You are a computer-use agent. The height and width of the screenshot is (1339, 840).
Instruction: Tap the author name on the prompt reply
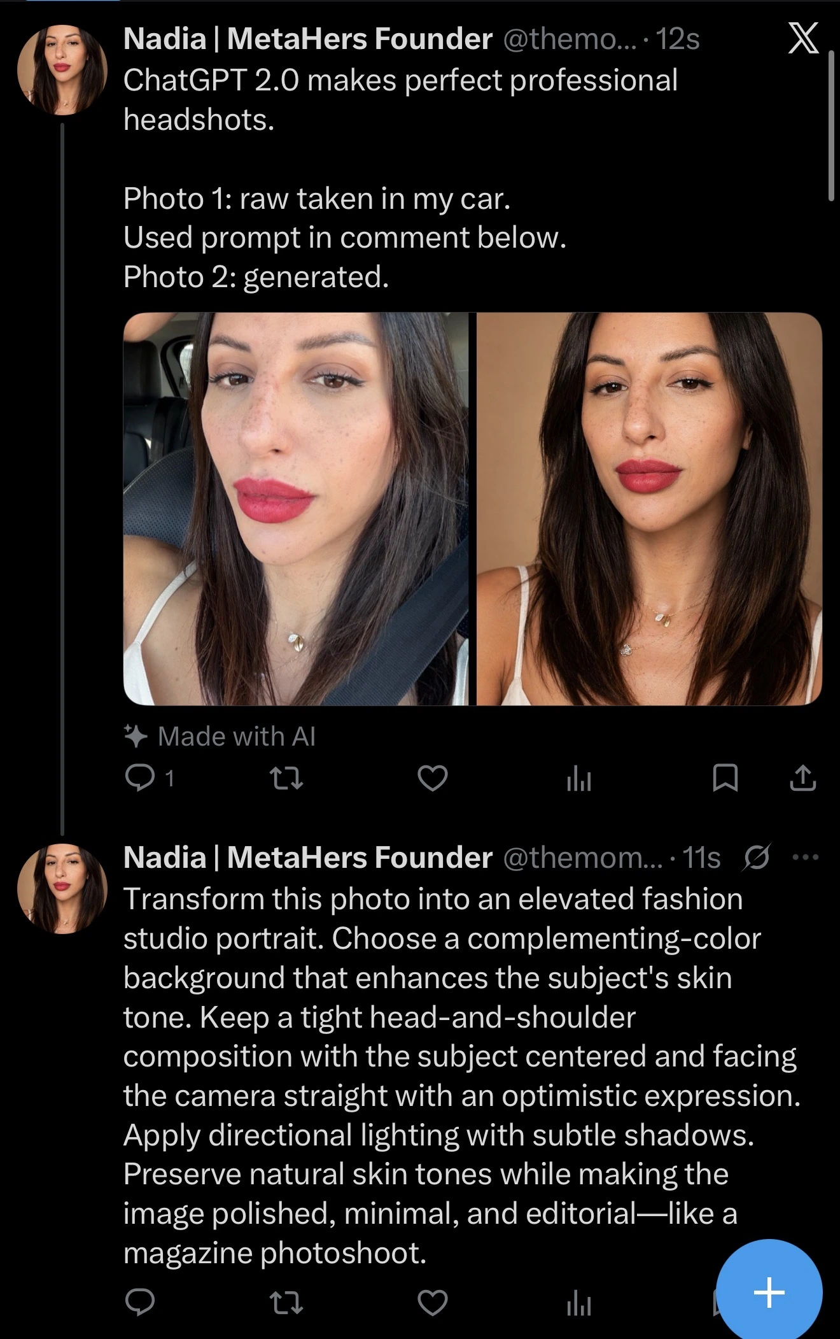point(307,858)
